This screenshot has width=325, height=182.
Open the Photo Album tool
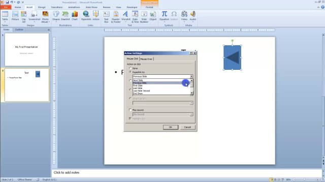45,17
